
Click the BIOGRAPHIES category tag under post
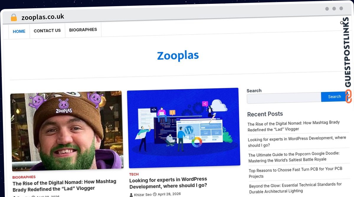[x=24, y=177]
